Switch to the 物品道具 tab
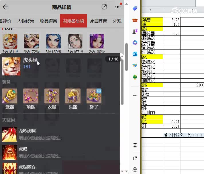This screenshot has width=204, height=174. tap(48, 21)
